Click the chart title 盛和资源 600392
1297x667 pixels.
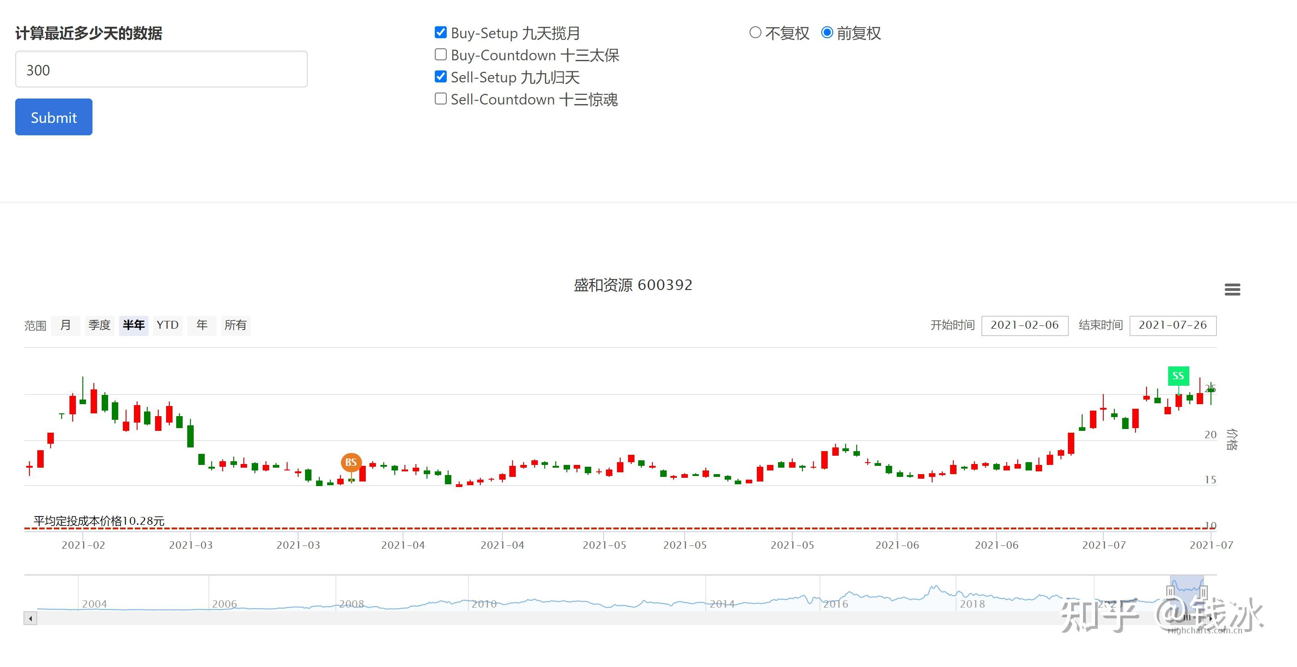(633, 285)
